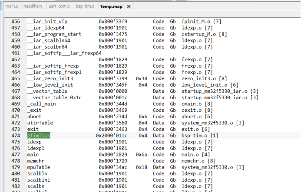
Task: Select the __iar_init_vfp symbol
Action: point(47,22)
